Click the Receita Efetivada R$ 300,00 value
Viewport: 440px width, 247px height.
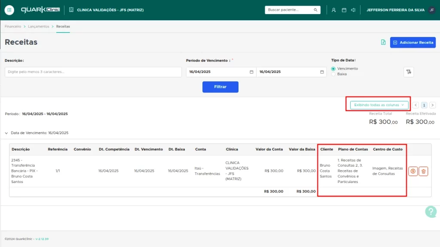420,122
